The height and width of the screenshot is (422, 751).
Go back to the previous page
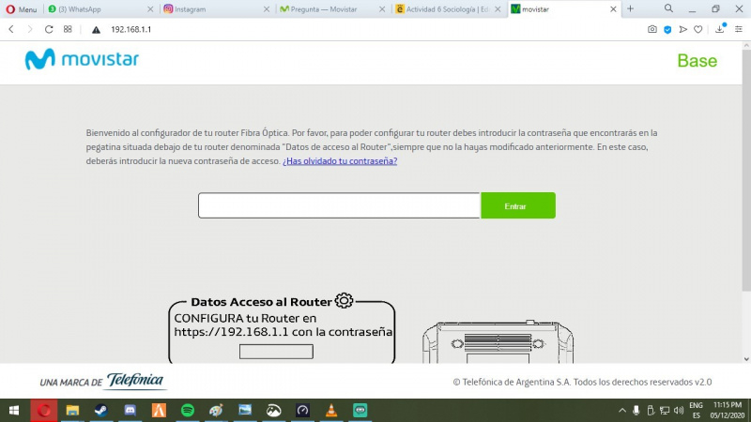coord(11,29)
